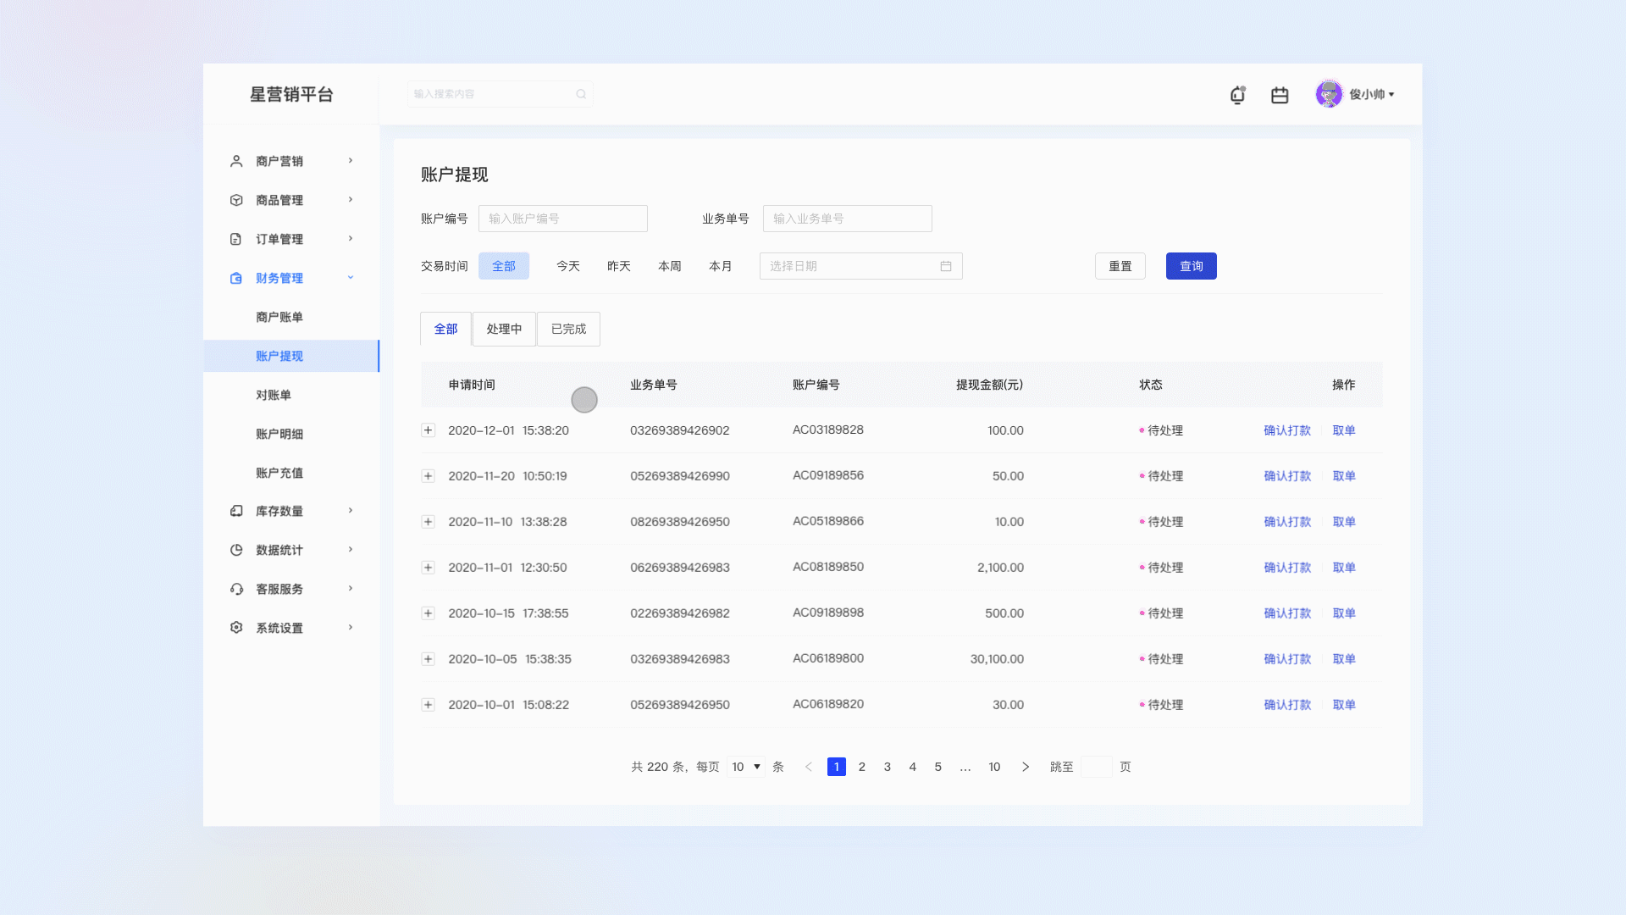Click the 系统设置 gear icon
The height and width of the screenshot is (915, 1626).
236,628
